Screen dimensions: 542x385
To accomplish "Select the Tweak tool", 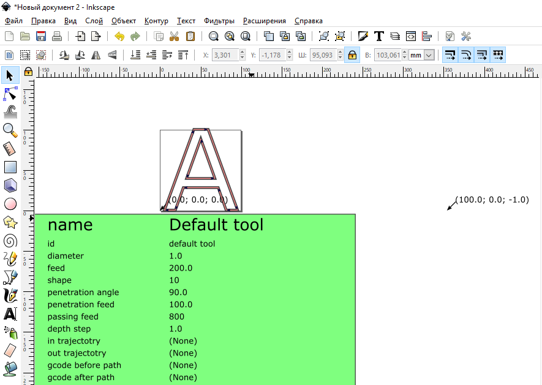I will click(x=10, y=112).
